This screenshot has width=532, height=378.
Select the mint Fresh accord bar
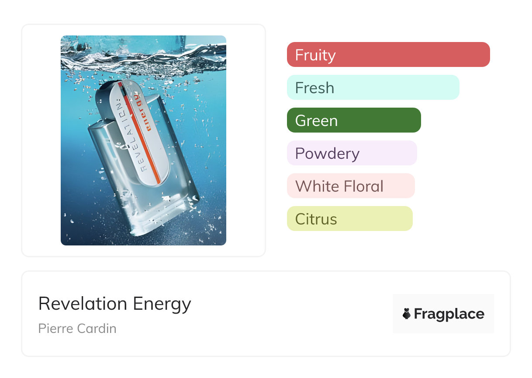[x=373, y=87]
